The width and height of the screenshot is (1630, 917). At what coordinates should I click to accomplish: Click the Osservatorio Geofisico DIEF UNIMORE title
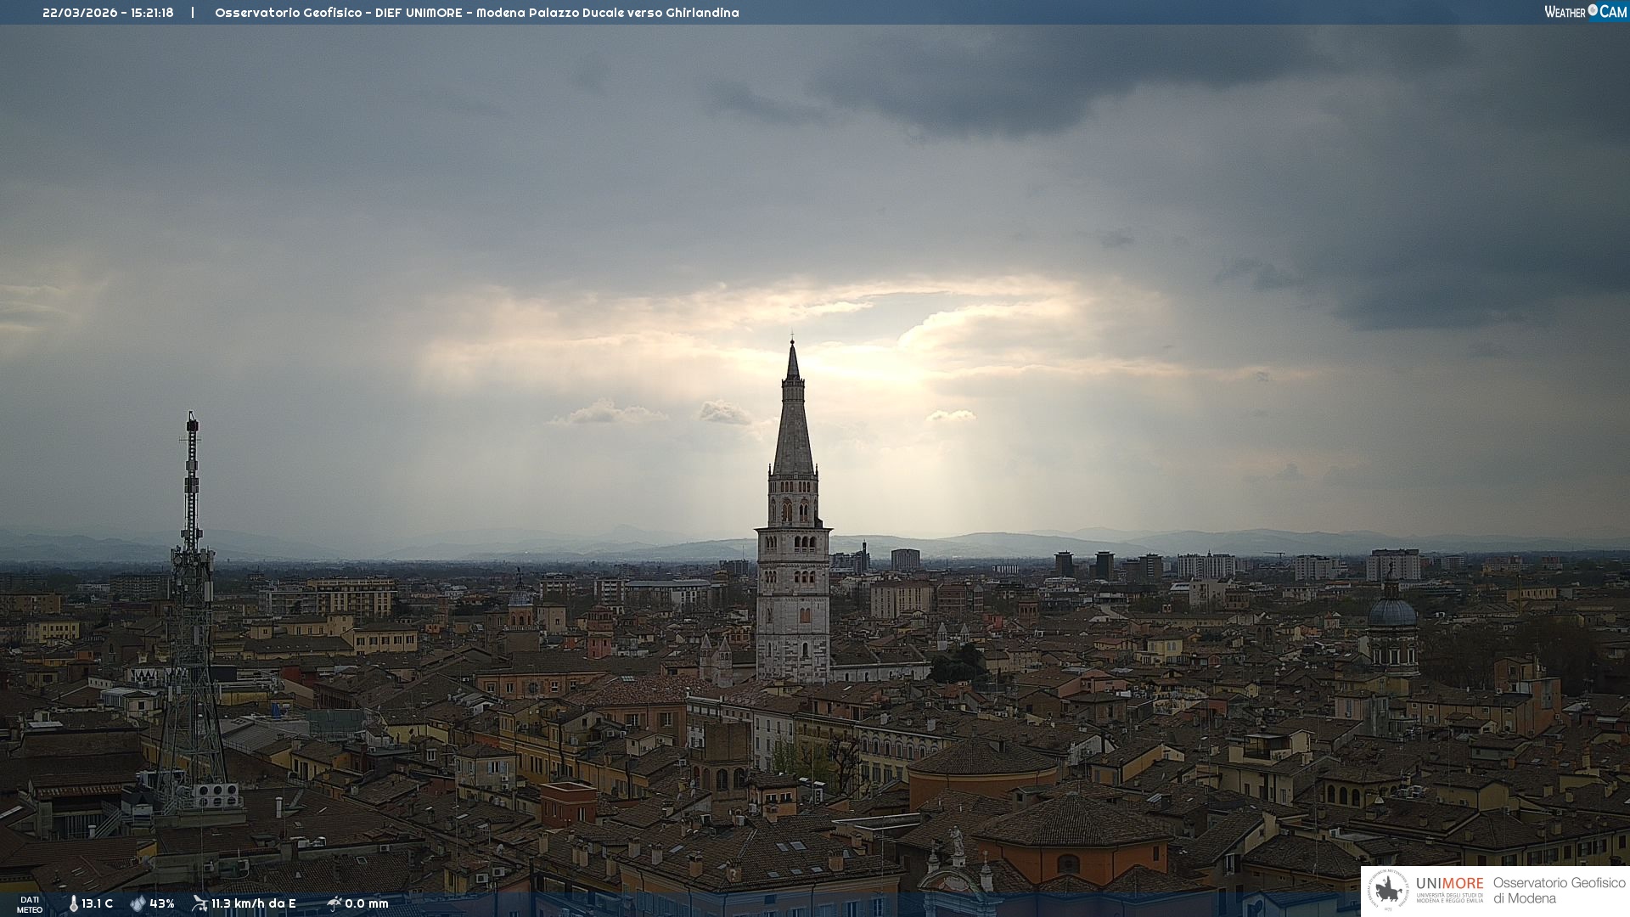476,13
